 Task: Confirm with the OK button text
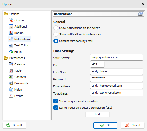tap(108, 125)
